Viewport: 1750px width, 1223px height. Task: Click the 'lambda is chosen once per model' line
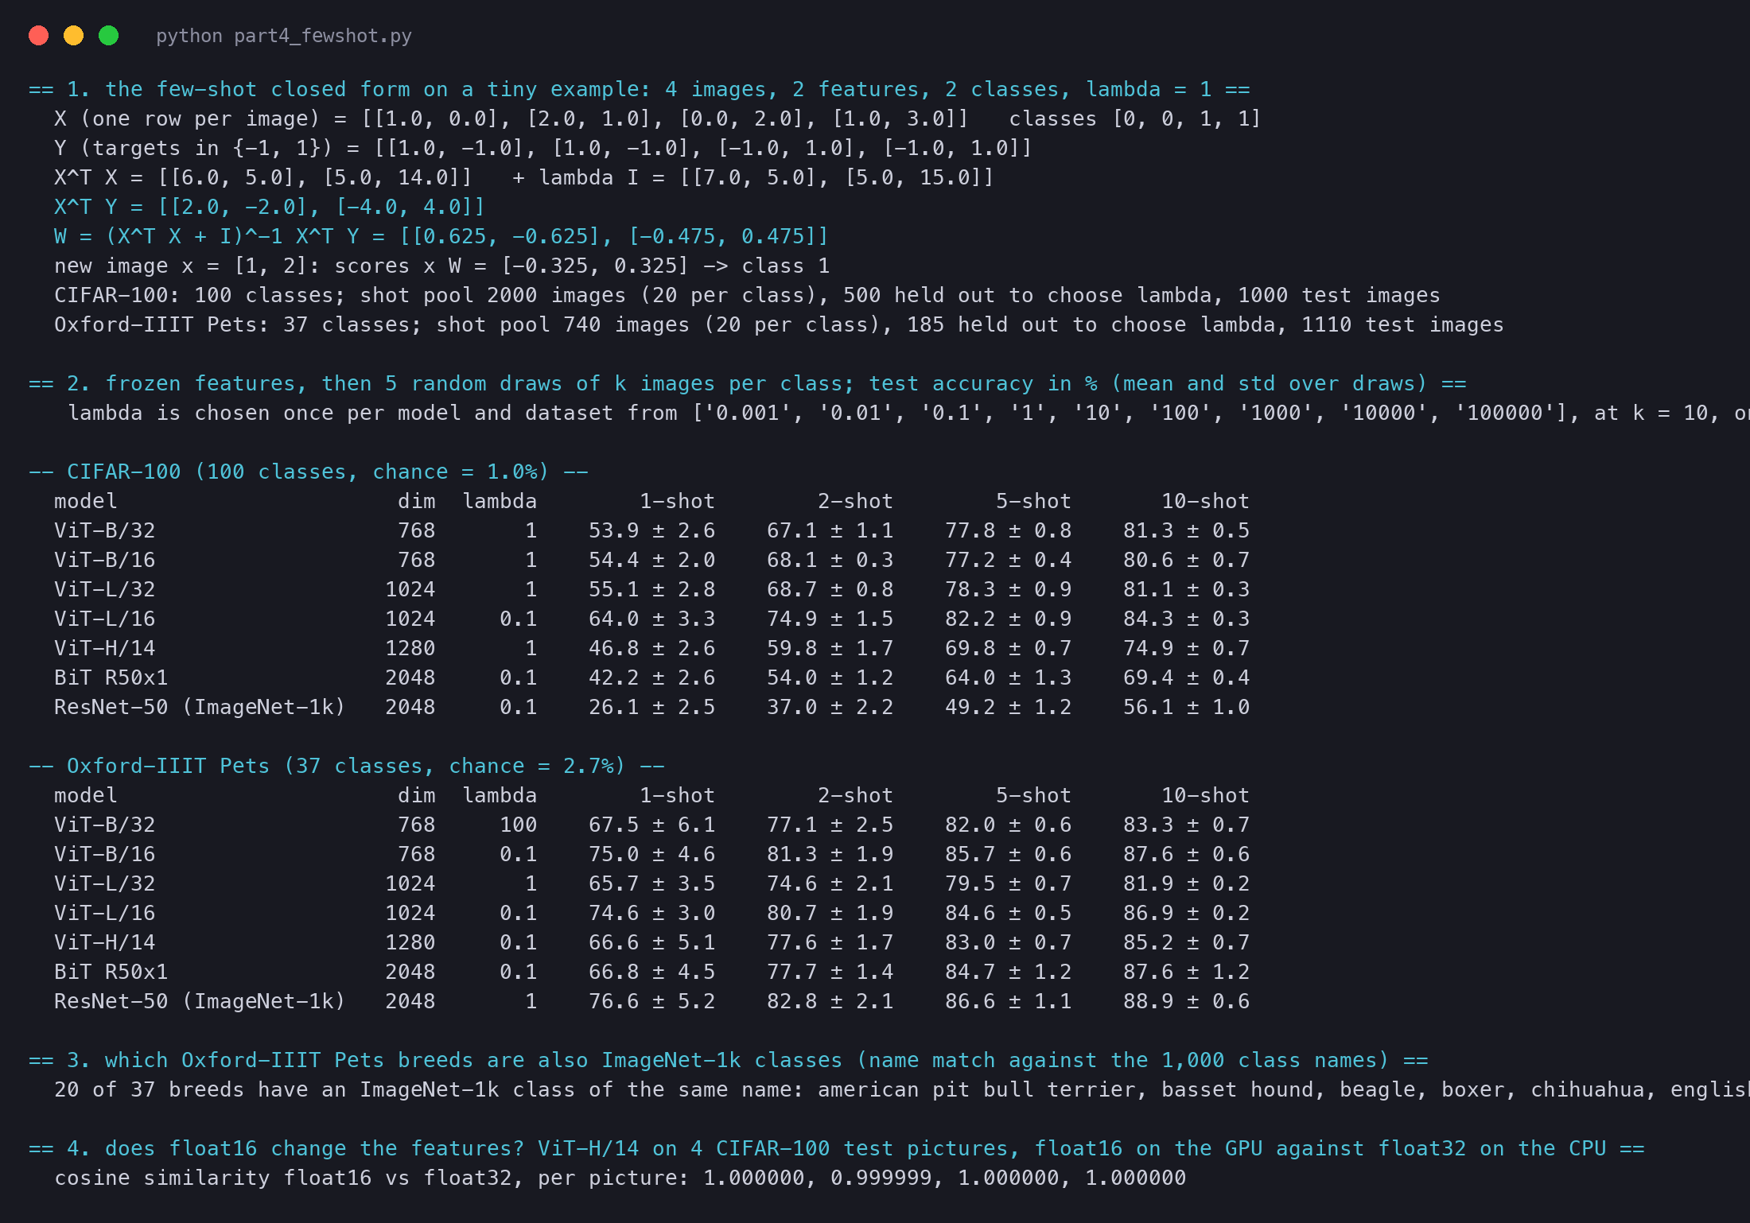point(908,413)
